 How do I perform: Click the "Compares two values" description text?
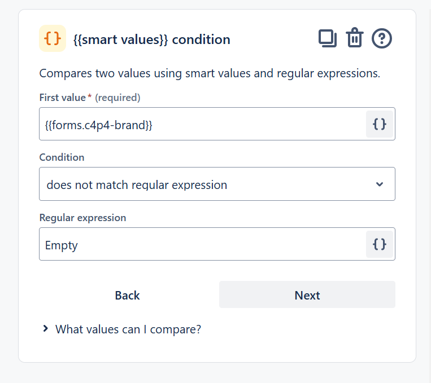click(x=210, y=73)
